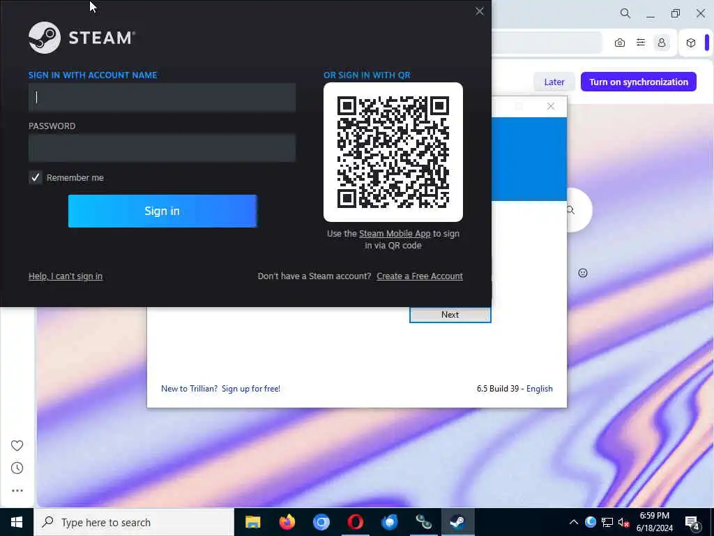Click Later on the browser sync prompt

click(554, 82)
